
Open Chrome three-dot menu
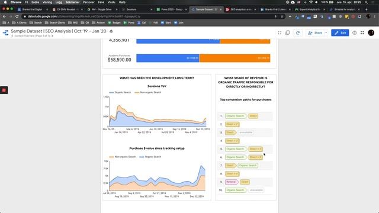(x=374, y=17)
